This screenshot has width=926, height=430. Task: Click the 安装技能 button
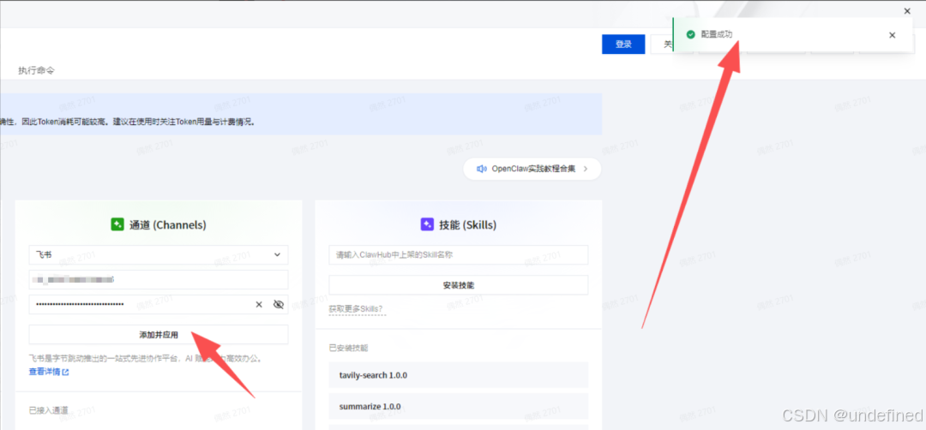[x=458, y=285]
